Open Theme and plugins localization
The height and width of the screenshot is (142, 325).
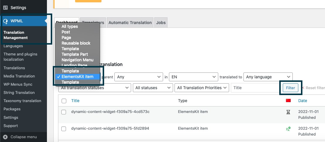click(x=20, y=57)
